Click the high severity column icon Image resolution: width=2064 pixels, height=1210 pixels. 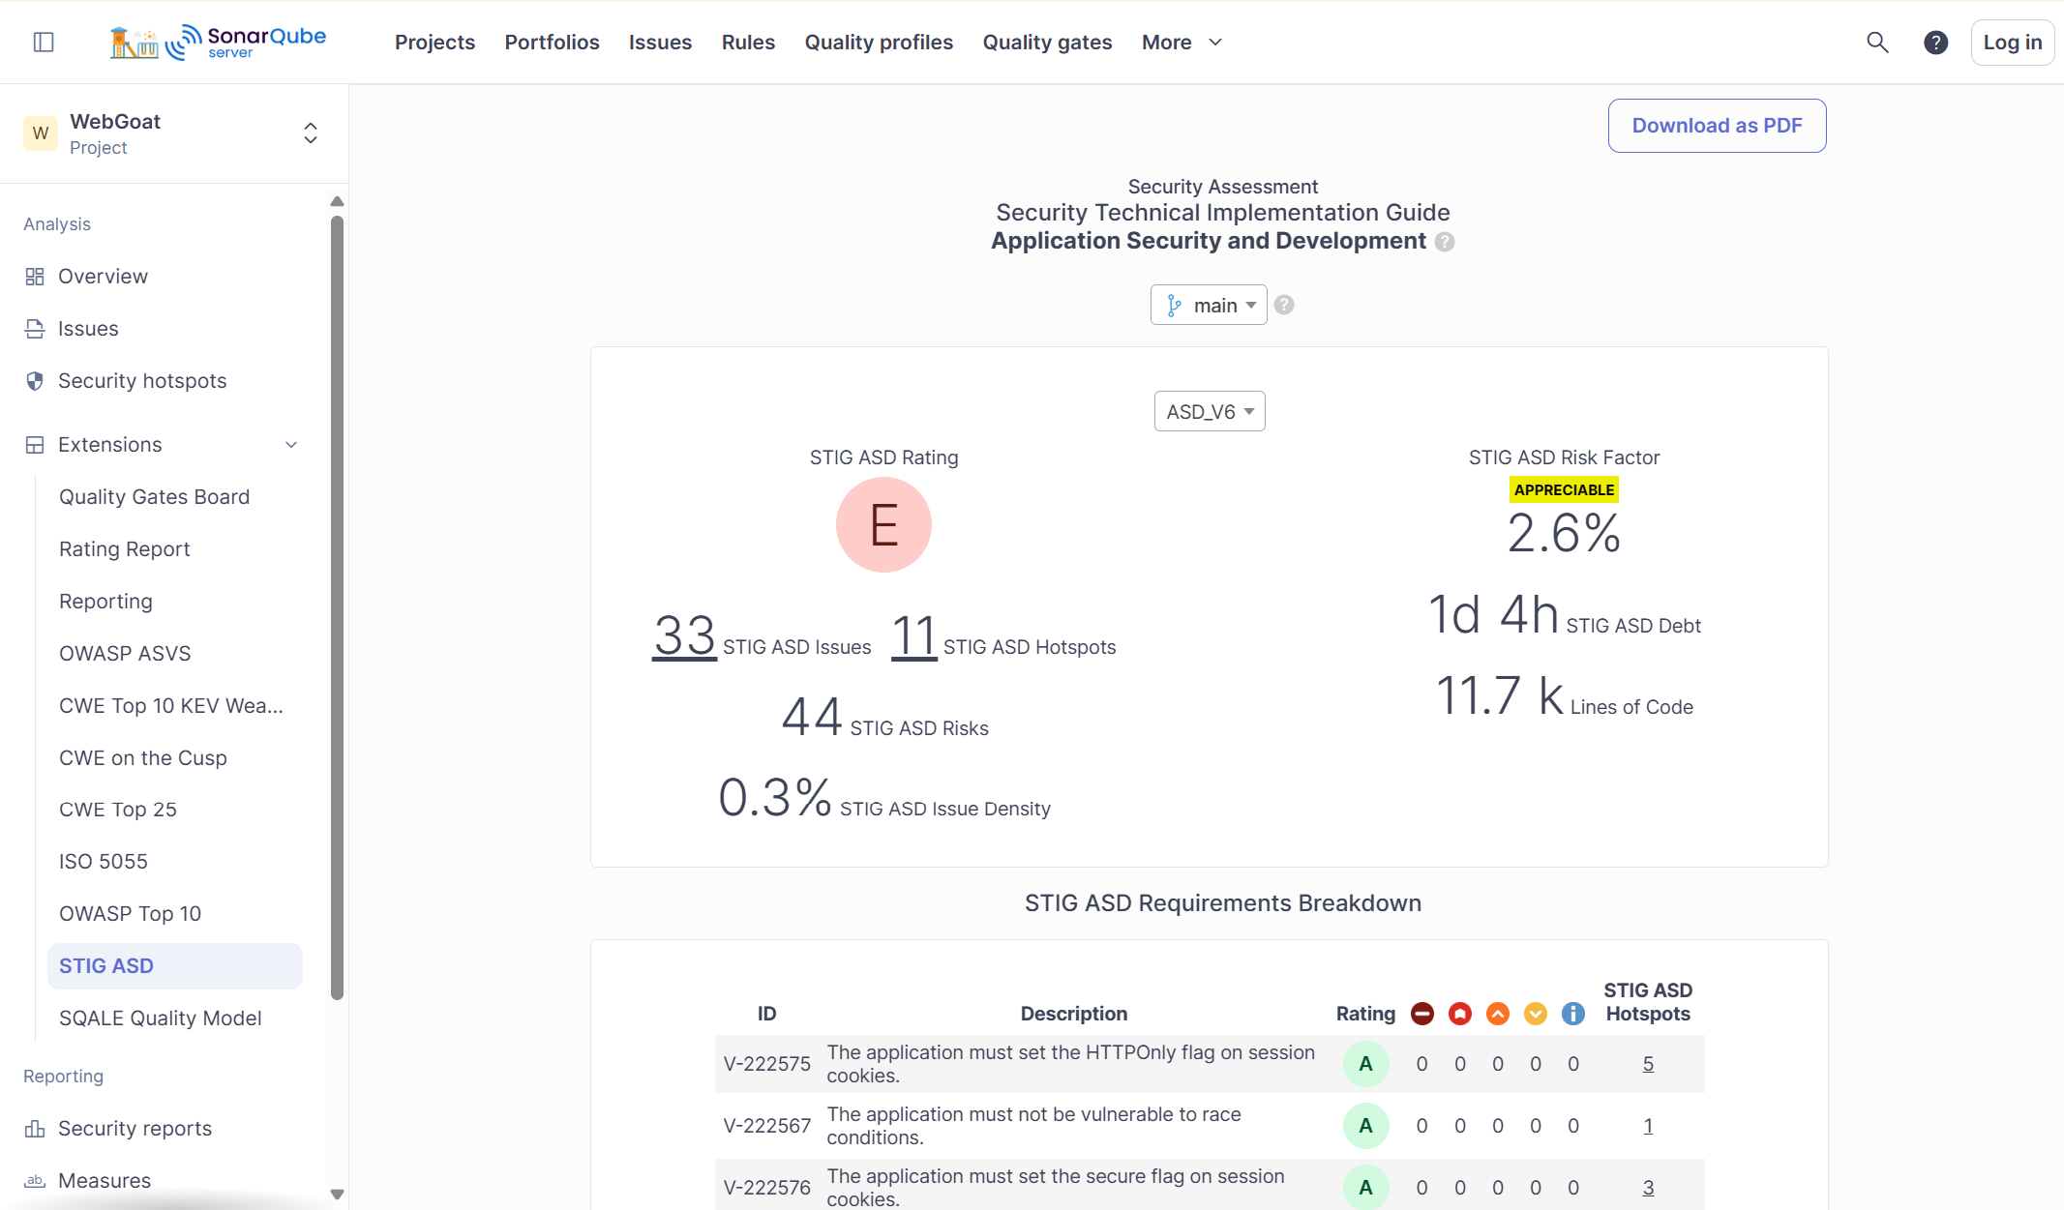pos(1460,1014)
